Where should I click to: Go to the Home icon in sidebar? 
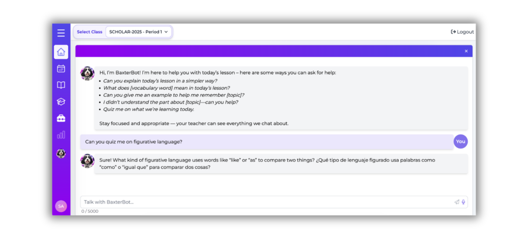(61, 52)
